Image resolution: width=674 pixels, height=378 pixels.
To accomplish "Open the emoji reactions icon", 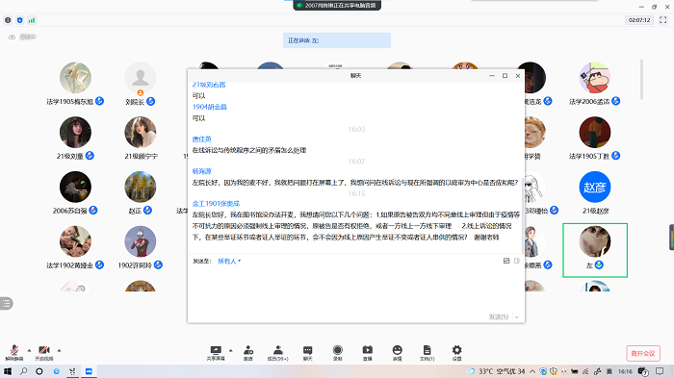I will (x=397, y=353).
